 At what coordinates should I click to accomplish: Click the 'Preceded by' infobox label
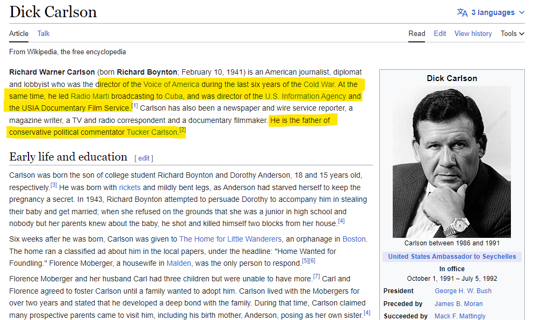pyautogui.click(x=403, y=304)
